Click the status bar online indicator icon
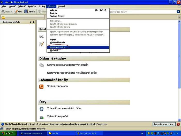This screenshot has height=136, width=181. 2,129
